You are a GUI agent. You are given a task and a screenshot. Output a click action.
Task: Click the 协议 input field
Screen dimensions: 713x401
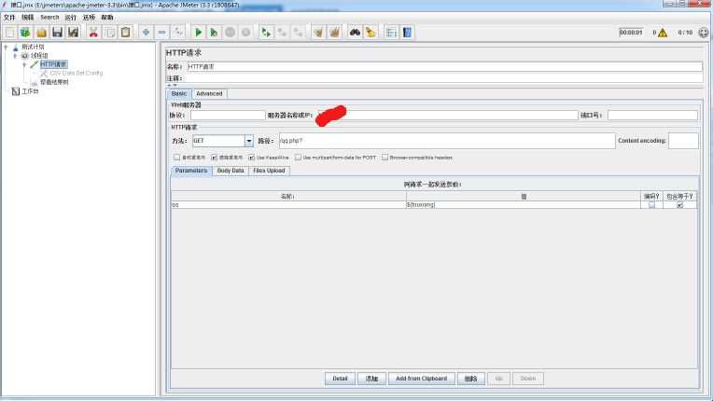tap(228, 116)
